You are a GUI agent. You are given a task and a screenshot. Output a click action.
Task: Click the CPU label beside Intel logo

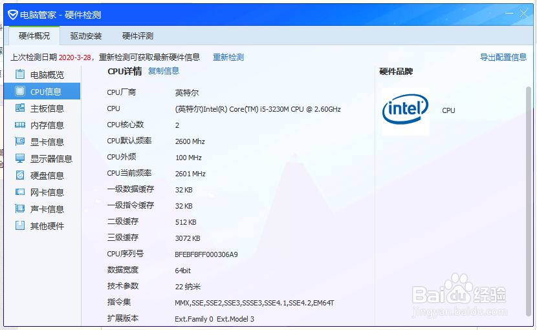(x=448, y=110)
